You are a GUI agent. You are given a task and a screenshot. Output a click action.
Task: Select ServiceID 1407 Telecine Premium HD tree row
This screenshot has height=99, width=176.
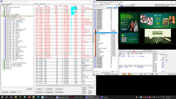pos(16,29)
